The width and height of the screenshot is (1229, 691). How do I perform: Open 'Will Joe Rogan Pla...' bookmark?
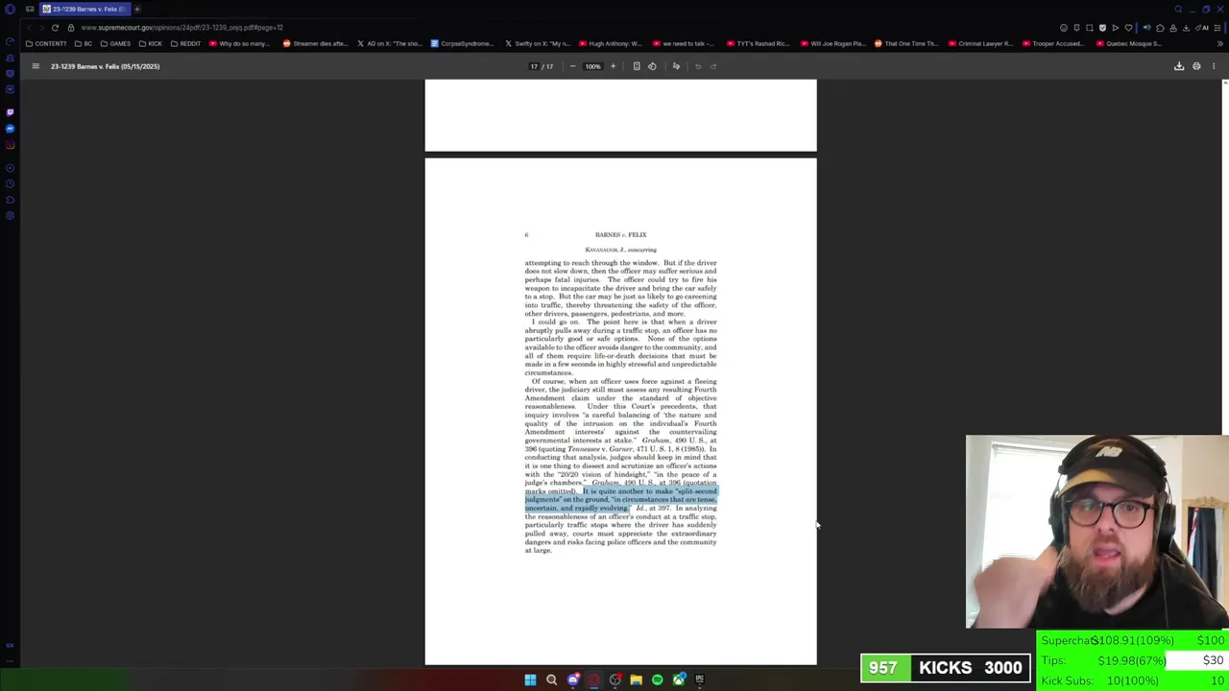click(x=831, y=43)
